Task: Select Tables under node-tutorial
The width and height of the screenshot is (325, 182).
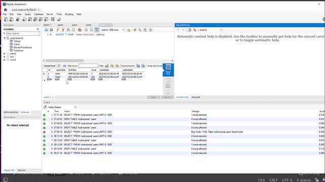Action: pos(17,41)
